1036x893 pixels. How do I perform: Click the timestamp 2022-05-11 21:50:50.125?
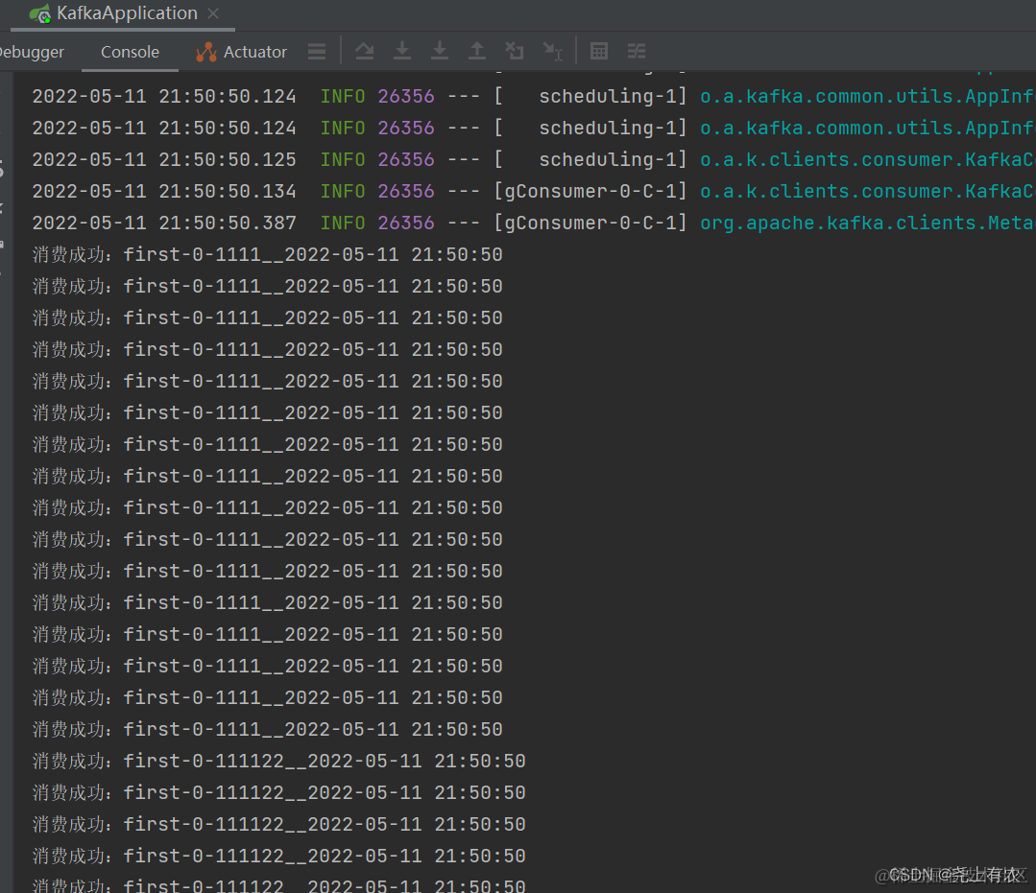click(164, 160)
